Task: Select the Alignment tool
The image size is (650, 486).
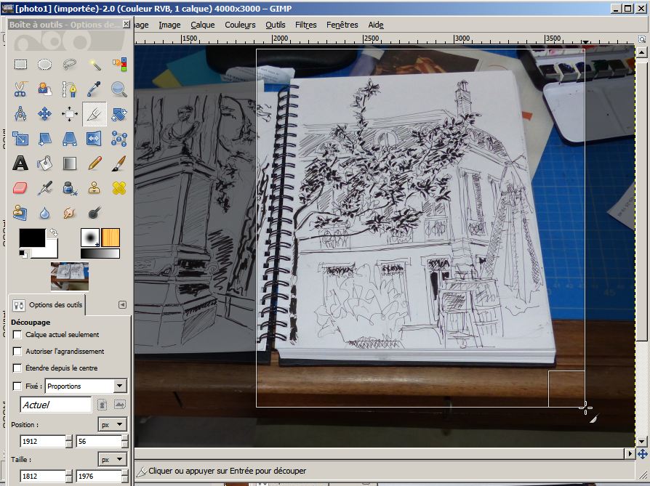Action: point(70,114)
